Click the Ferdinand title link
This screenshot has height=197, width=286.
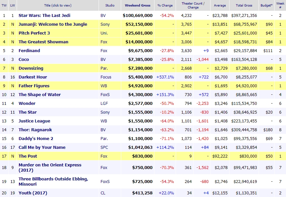click(29, 50)
